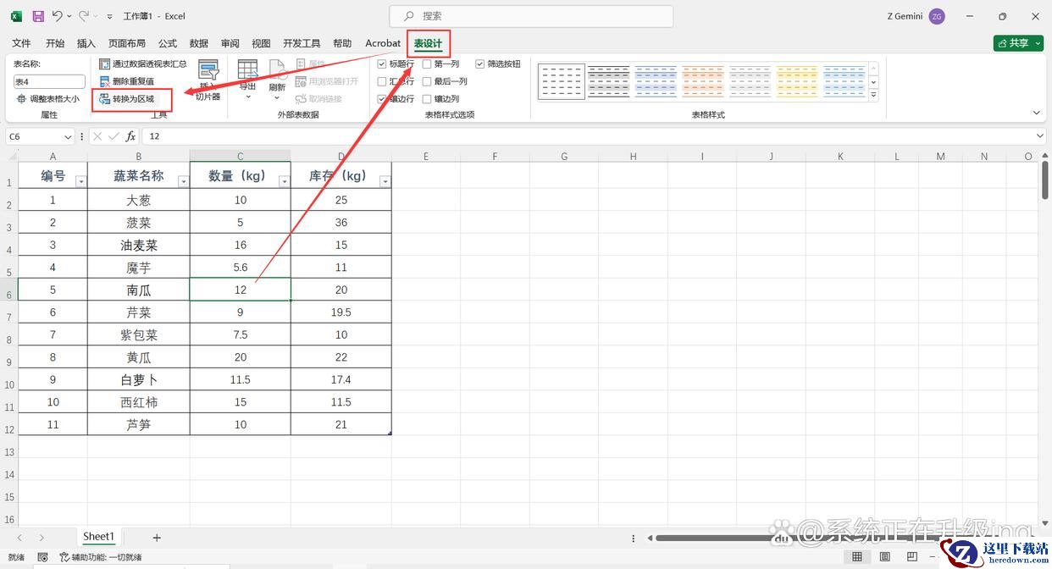Viewport: 1052px width, 569px height.
Task: Switch to the 插入 (Insert) ribbon tab
Action: click(86, 43)
